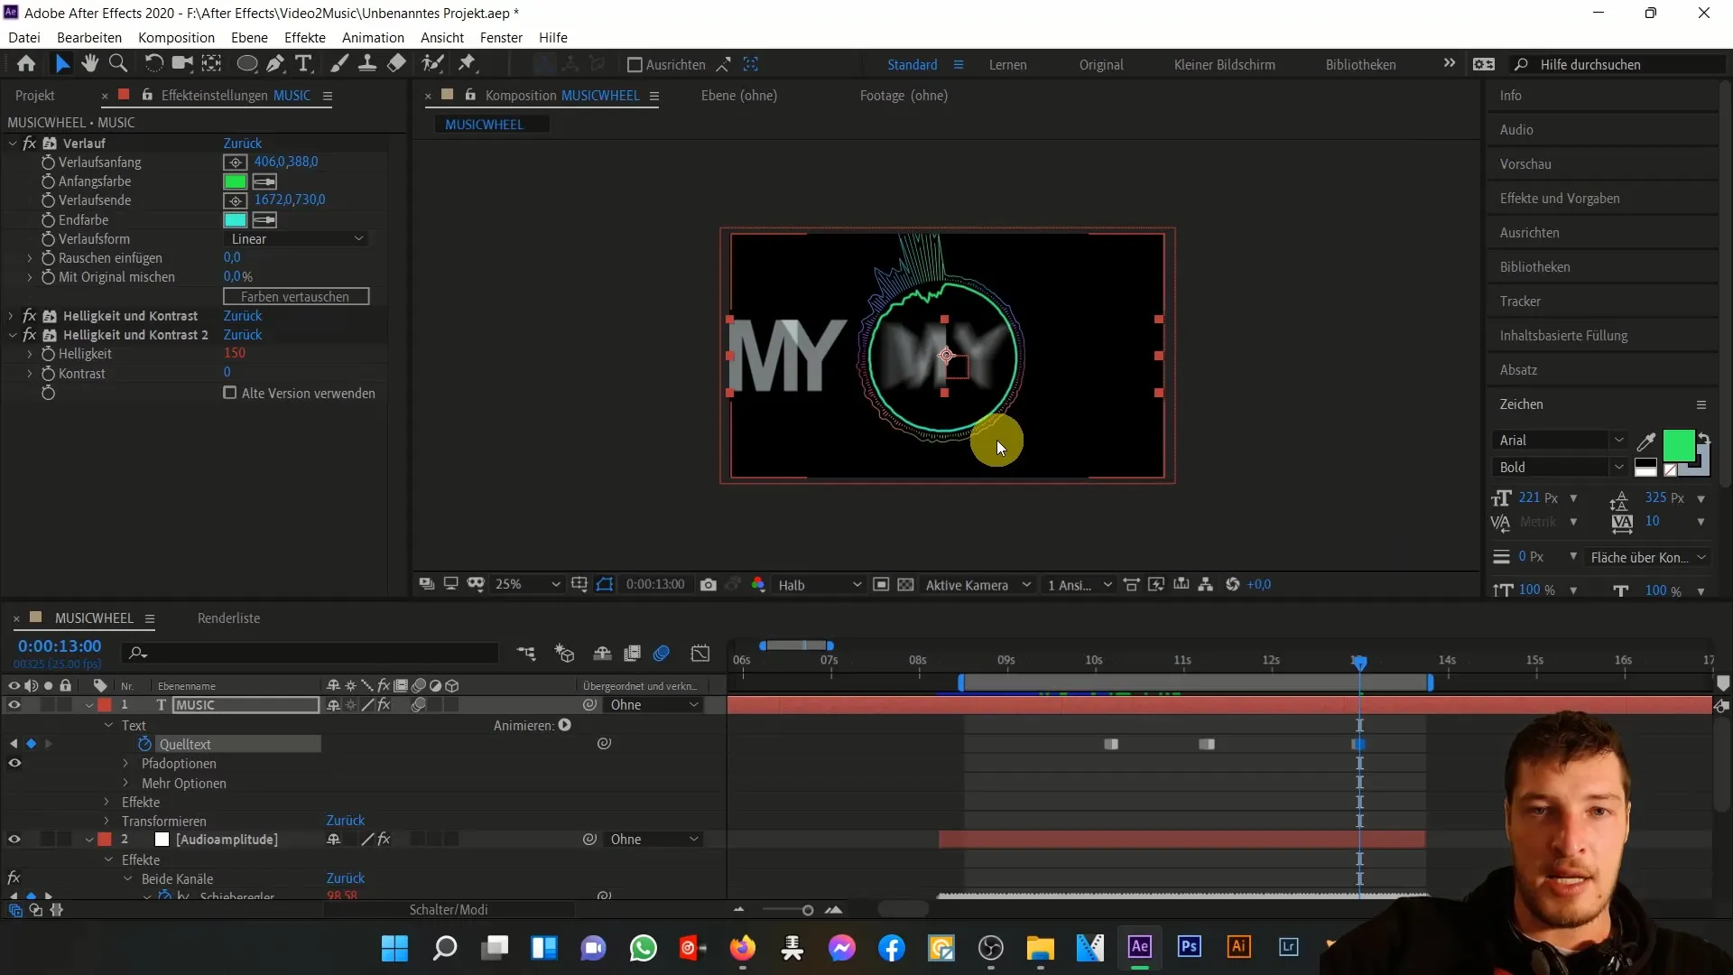Select the Roto Brush tool in toolbar
Screen dimensions: 1733x975
coord(430,63)
